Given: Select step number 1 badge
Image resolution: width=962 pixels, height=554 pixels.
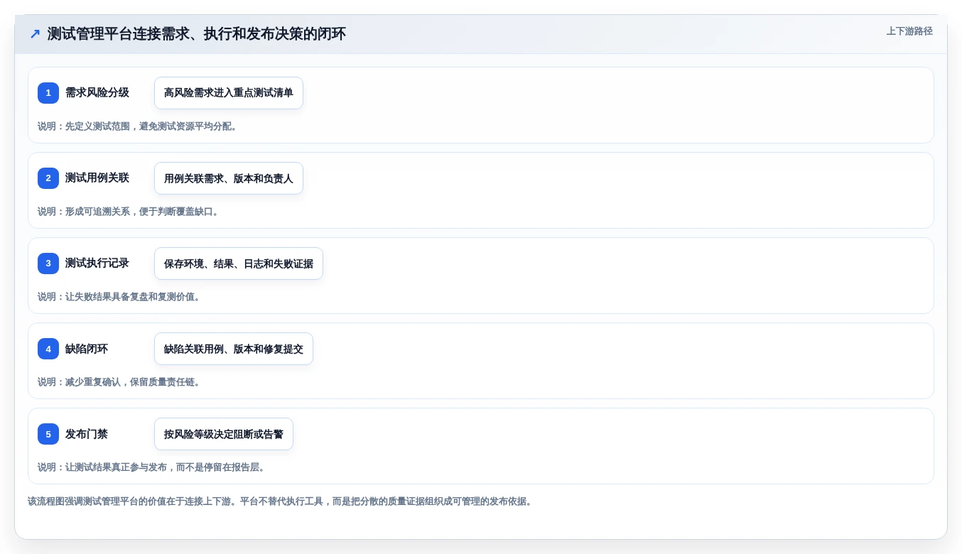Looking at the screenshot, I should point(48,93).
